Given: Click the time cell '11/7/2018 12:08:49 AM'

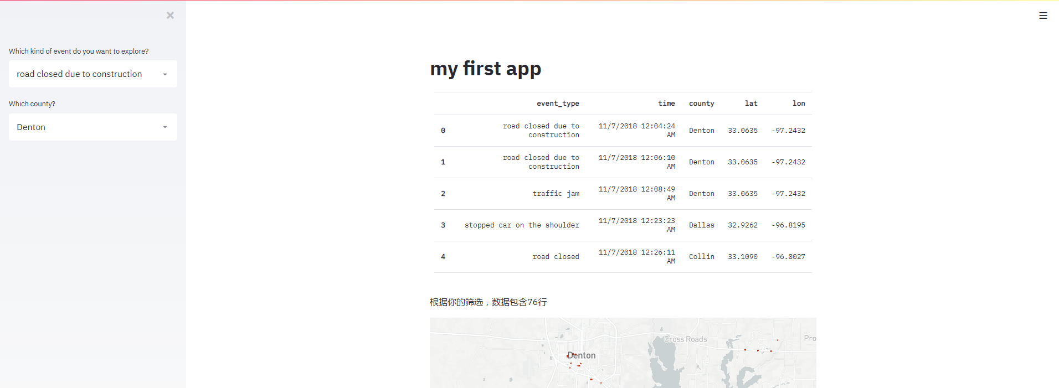Looking at the screenshot, I should [636, 194].
